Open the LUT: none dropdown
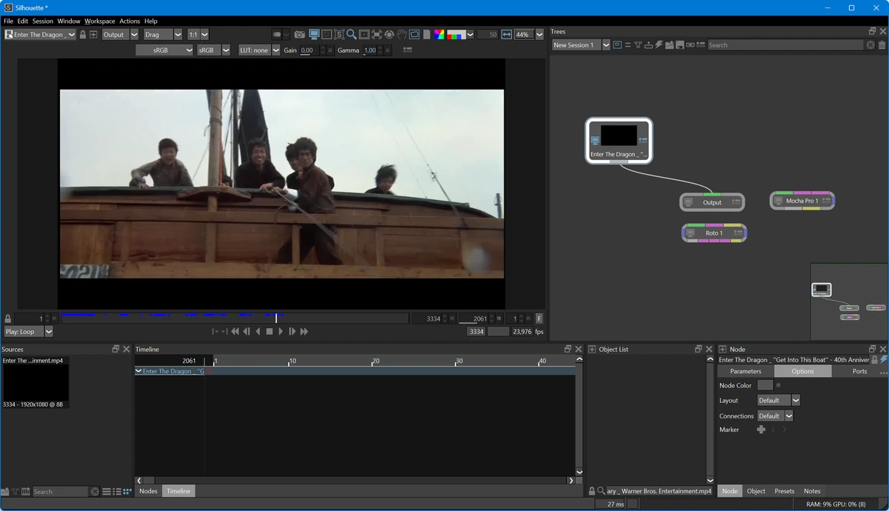Screen dimensions: 889x511 (259, 50)
